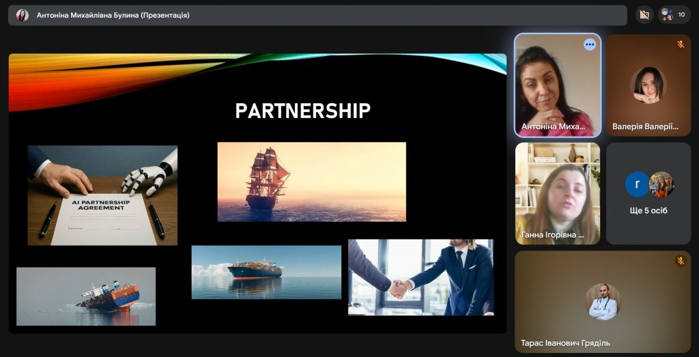Click the PARTNERSHIP heading on the slide
Image resolution: width=699 pixels, height=357 pixels.
pyautogui.click(x=302, y=111)
